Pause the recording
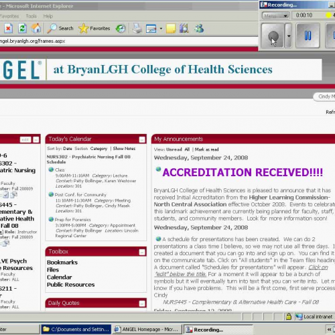 point(308,36)
